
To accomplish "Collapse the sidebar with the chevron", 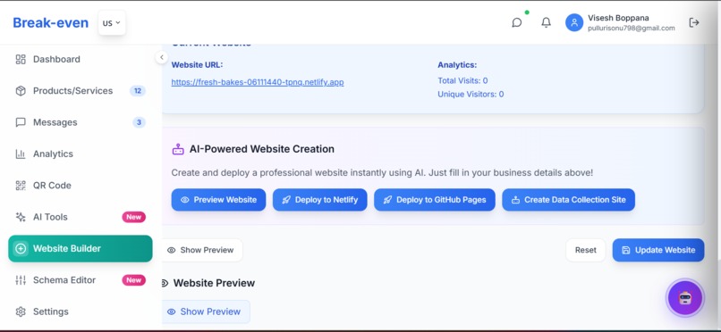I will 161,57.
